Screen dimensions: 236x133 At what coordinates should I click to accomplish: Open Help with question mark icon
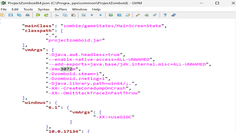165,15
